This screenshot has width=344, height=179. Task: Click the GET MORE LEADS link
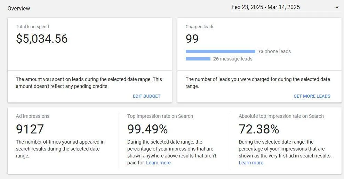(312, 96)
